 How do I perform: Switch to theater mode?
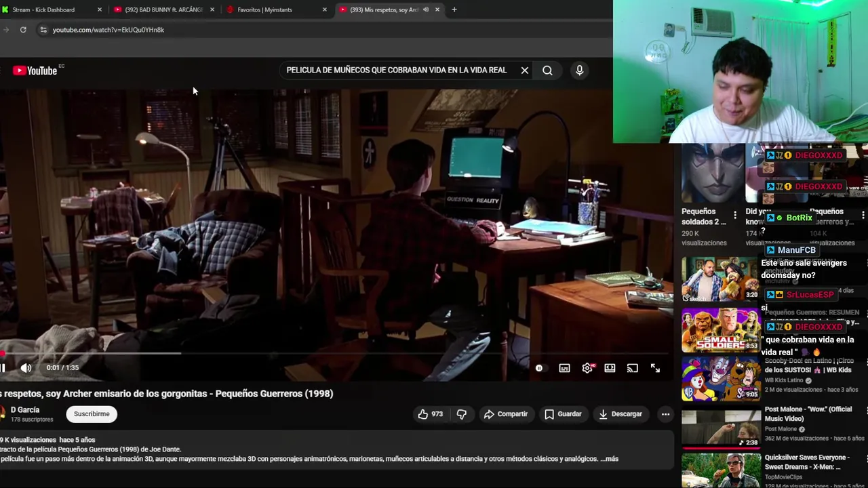click(x=610, y=368)
